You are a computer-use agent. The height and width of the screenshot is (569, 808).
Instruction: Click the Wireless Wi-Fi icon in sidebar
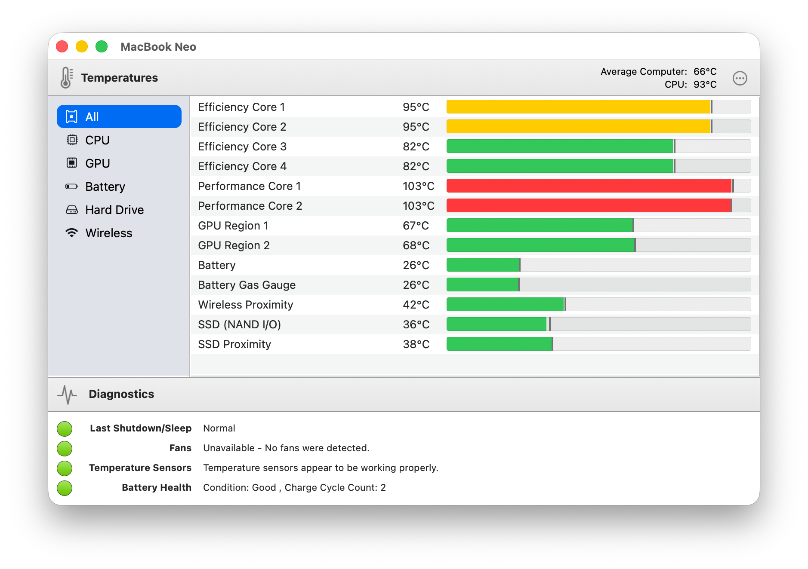click(x=72, y=232)
